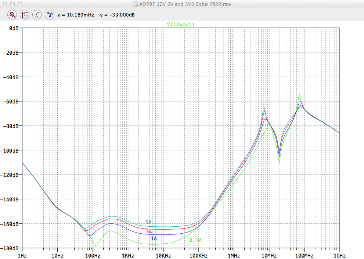
Task: Click the x = 10.189mHz cursor readout
Action: (75, 15)
